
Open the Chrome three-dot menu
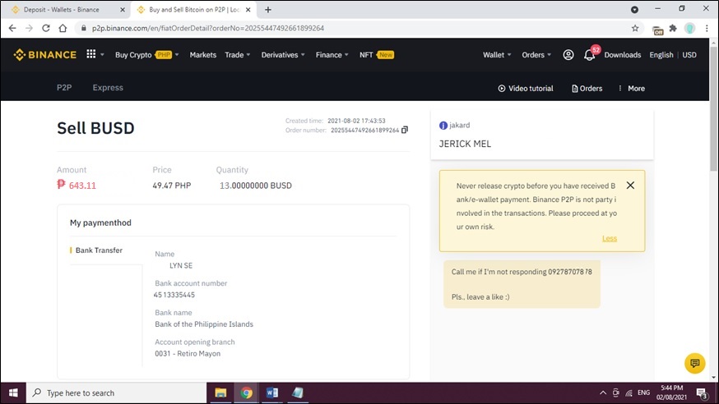[707, 28]
